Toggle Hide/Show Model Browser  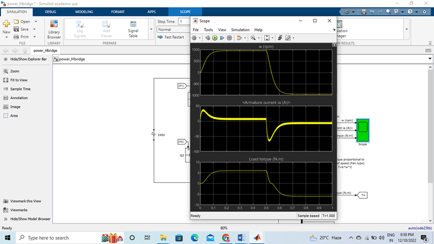pos(27,219)
